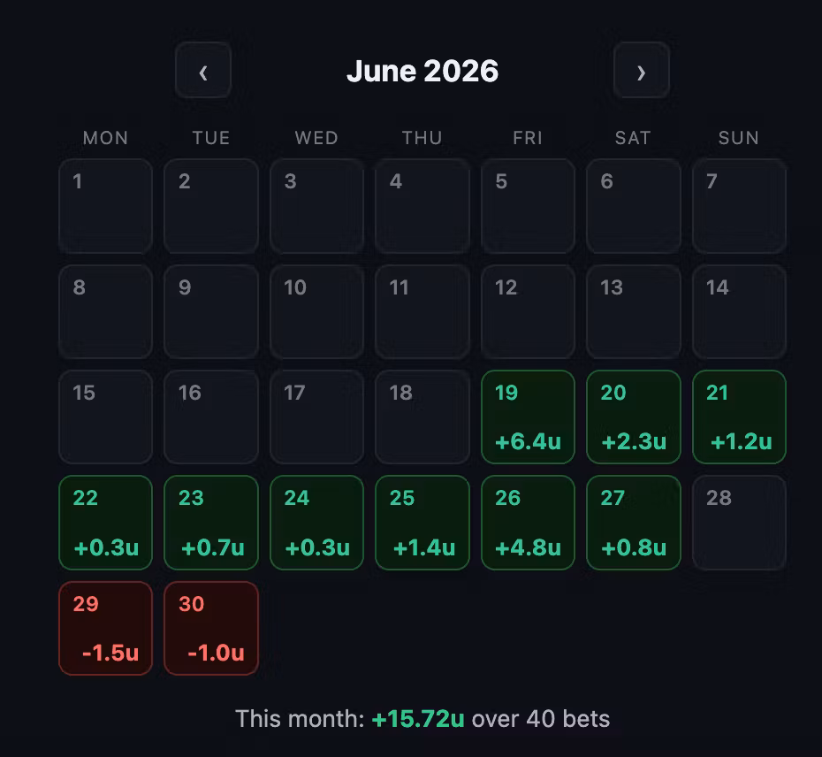Screen dimensions: 822x757
Task: Select June 19 cell showing +6.4u
Action: pyautogui.click(x=528, y=417)
